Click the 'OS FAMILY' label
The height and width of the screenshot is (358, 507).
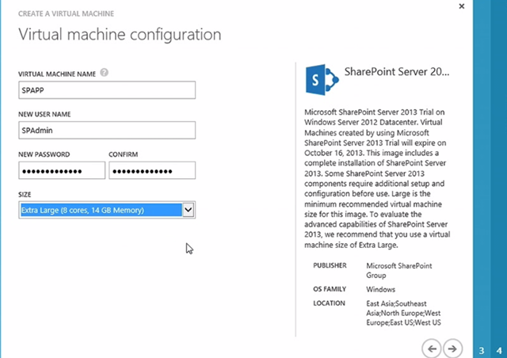[x=330, y=289]
